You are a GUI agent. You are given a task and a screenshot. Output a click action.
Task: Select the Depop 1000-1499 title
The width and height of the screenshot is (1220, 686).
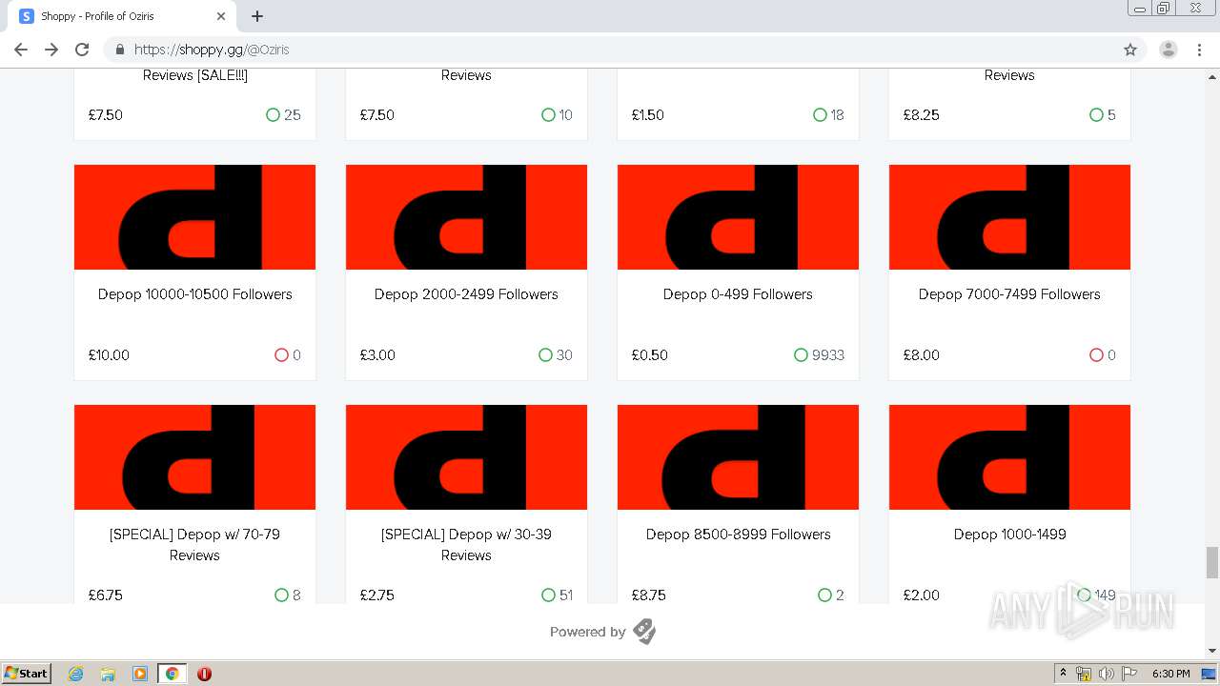click(1009, 535)
